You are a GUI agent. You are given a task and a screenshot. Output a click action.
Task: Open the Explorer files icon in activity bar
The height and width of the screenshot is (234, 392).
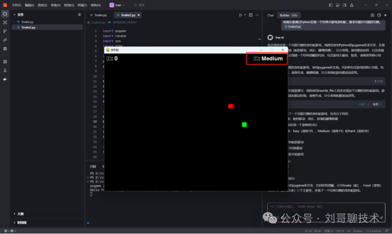[5, 14]
